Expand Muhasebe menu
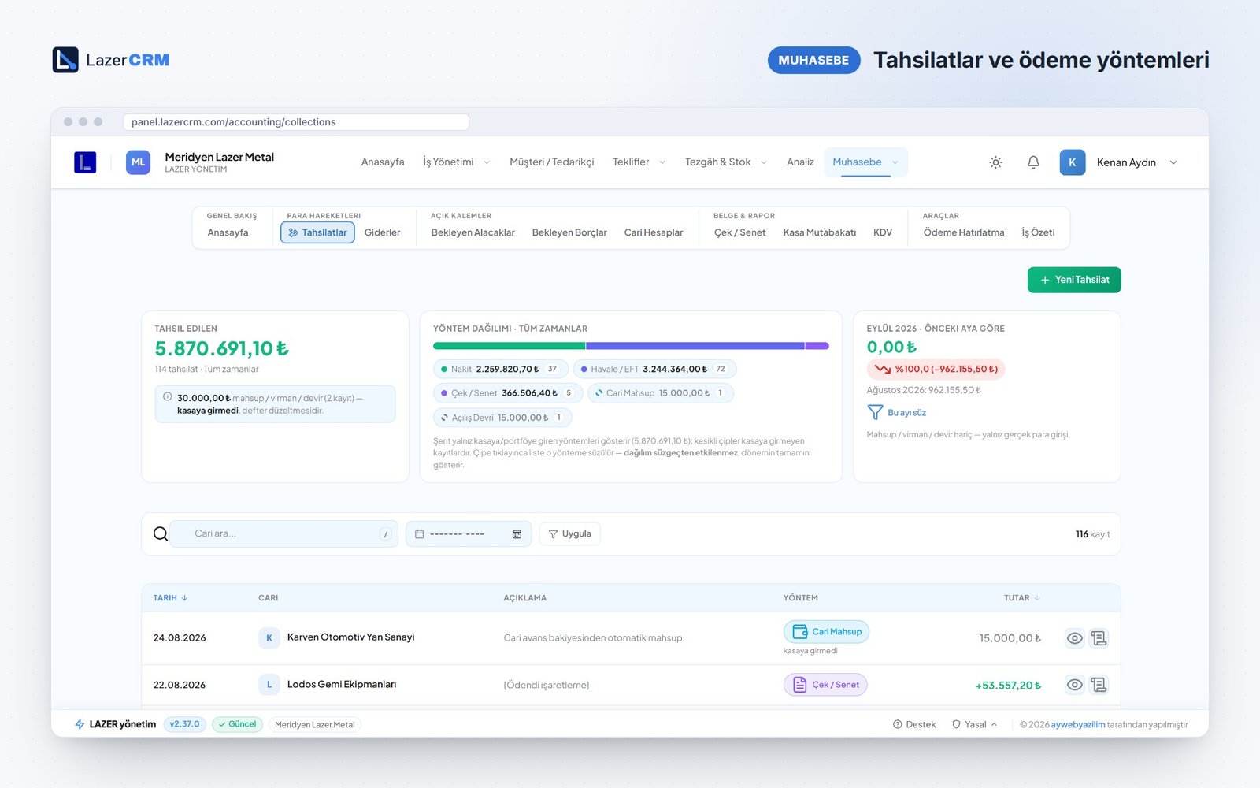Viewport: 1260px width, 788px height. pos(865,162)
